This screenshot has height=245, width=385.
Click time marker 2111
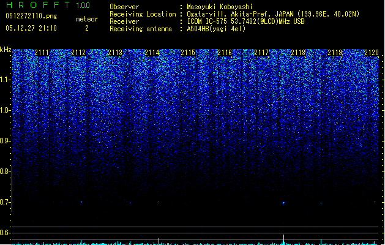pos(42,53)
